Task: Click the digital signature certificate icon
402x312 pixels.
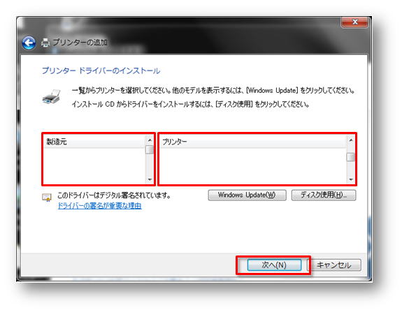Action: point(47,198)
